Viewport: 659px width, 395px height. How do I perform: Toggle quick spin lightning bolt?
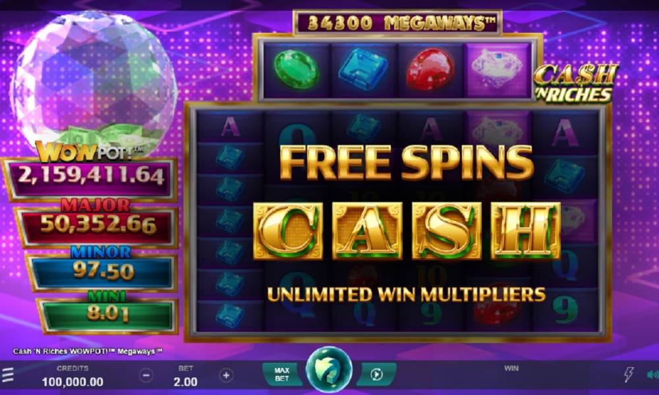629,374
